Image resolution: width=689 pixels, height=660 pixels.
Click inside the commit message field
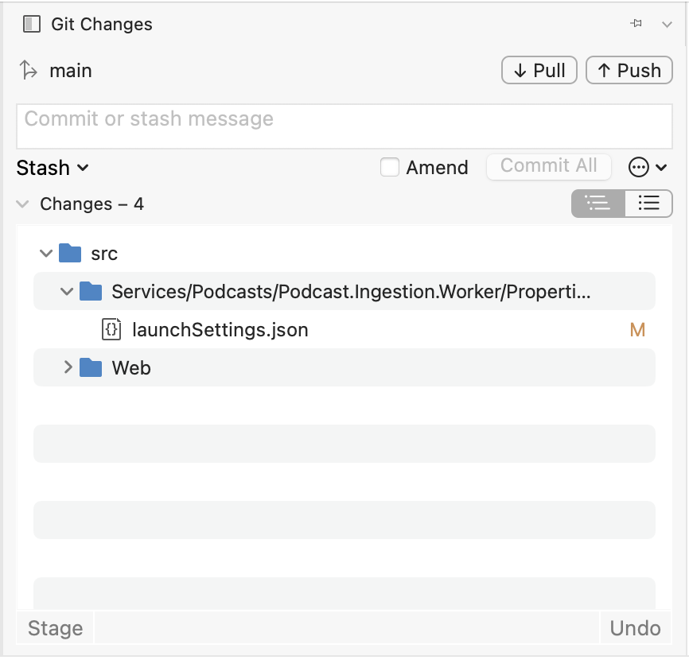[344, 126]
